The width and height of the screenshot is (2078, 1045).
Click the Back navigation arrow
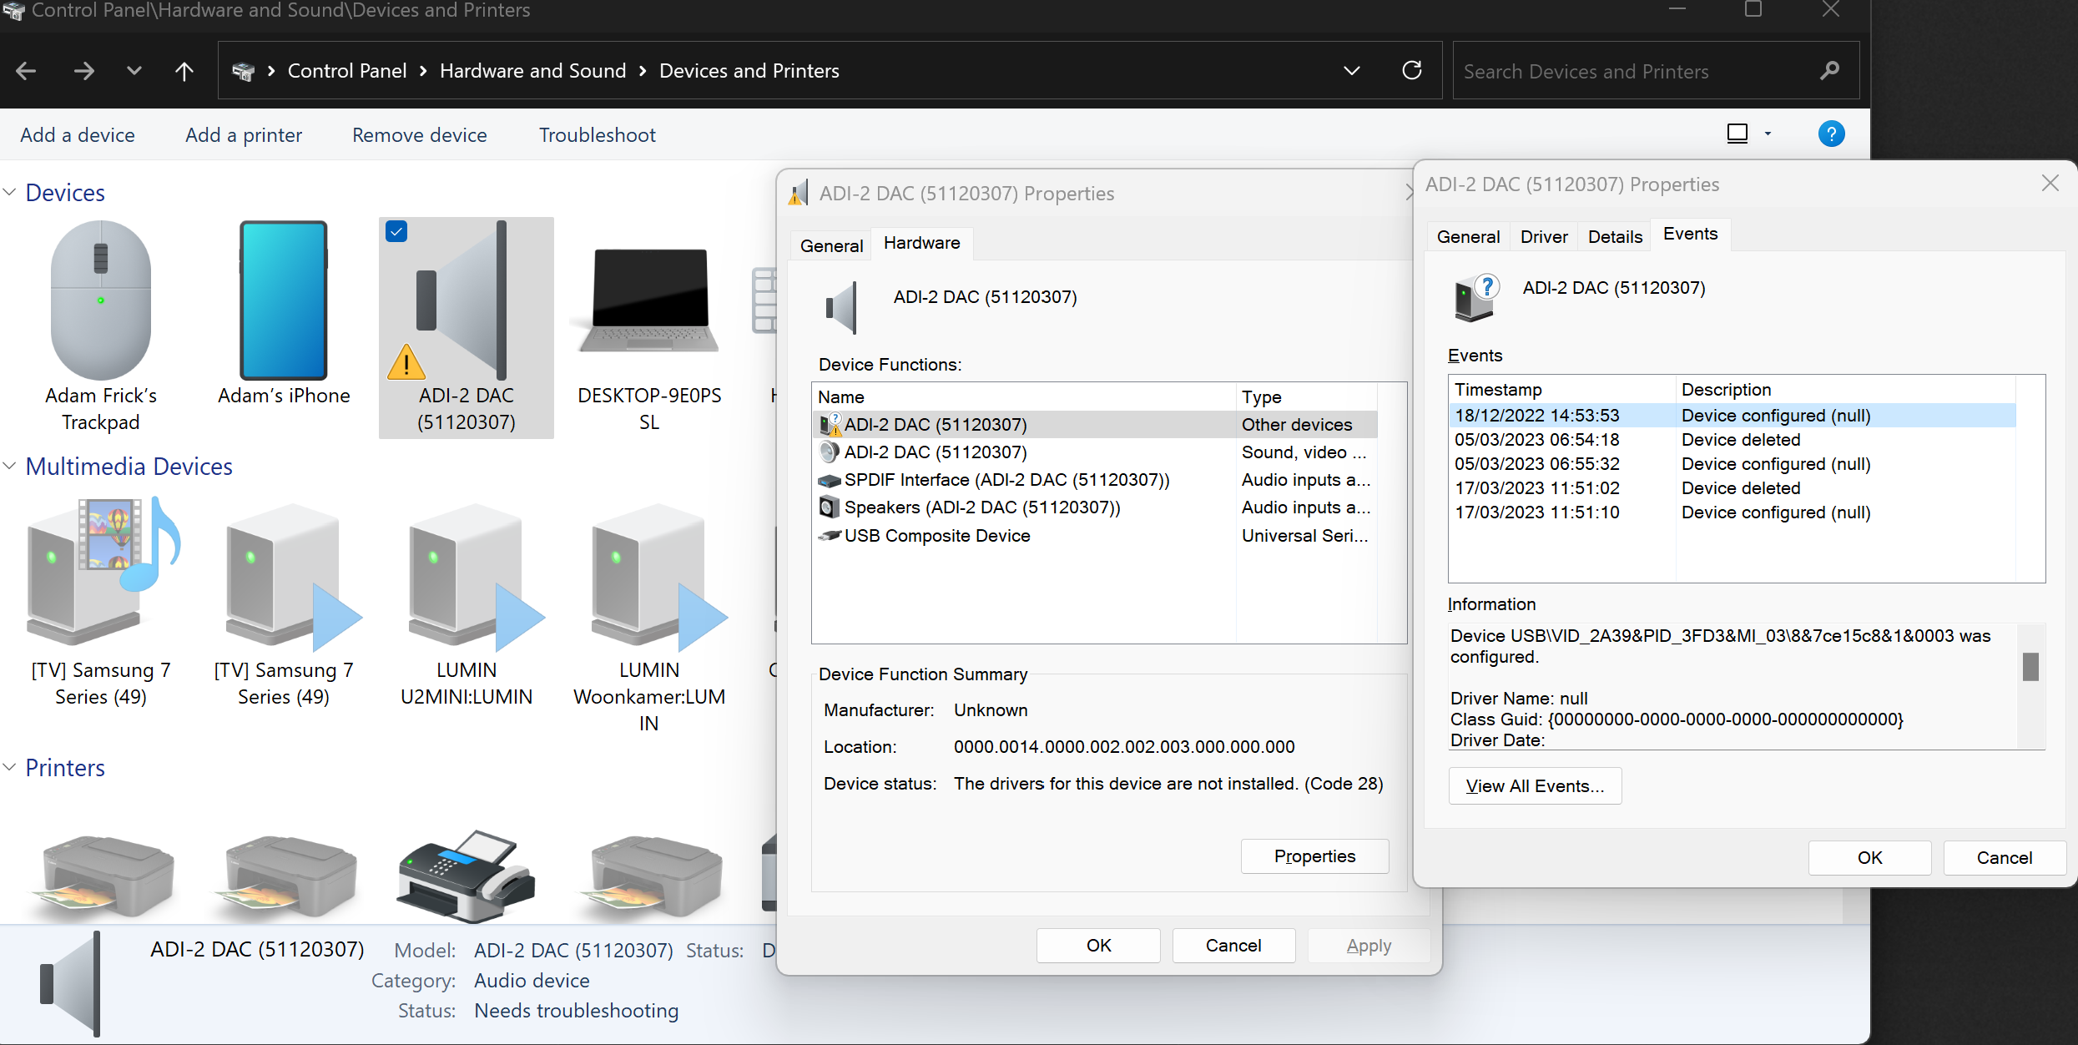(26, 71)
